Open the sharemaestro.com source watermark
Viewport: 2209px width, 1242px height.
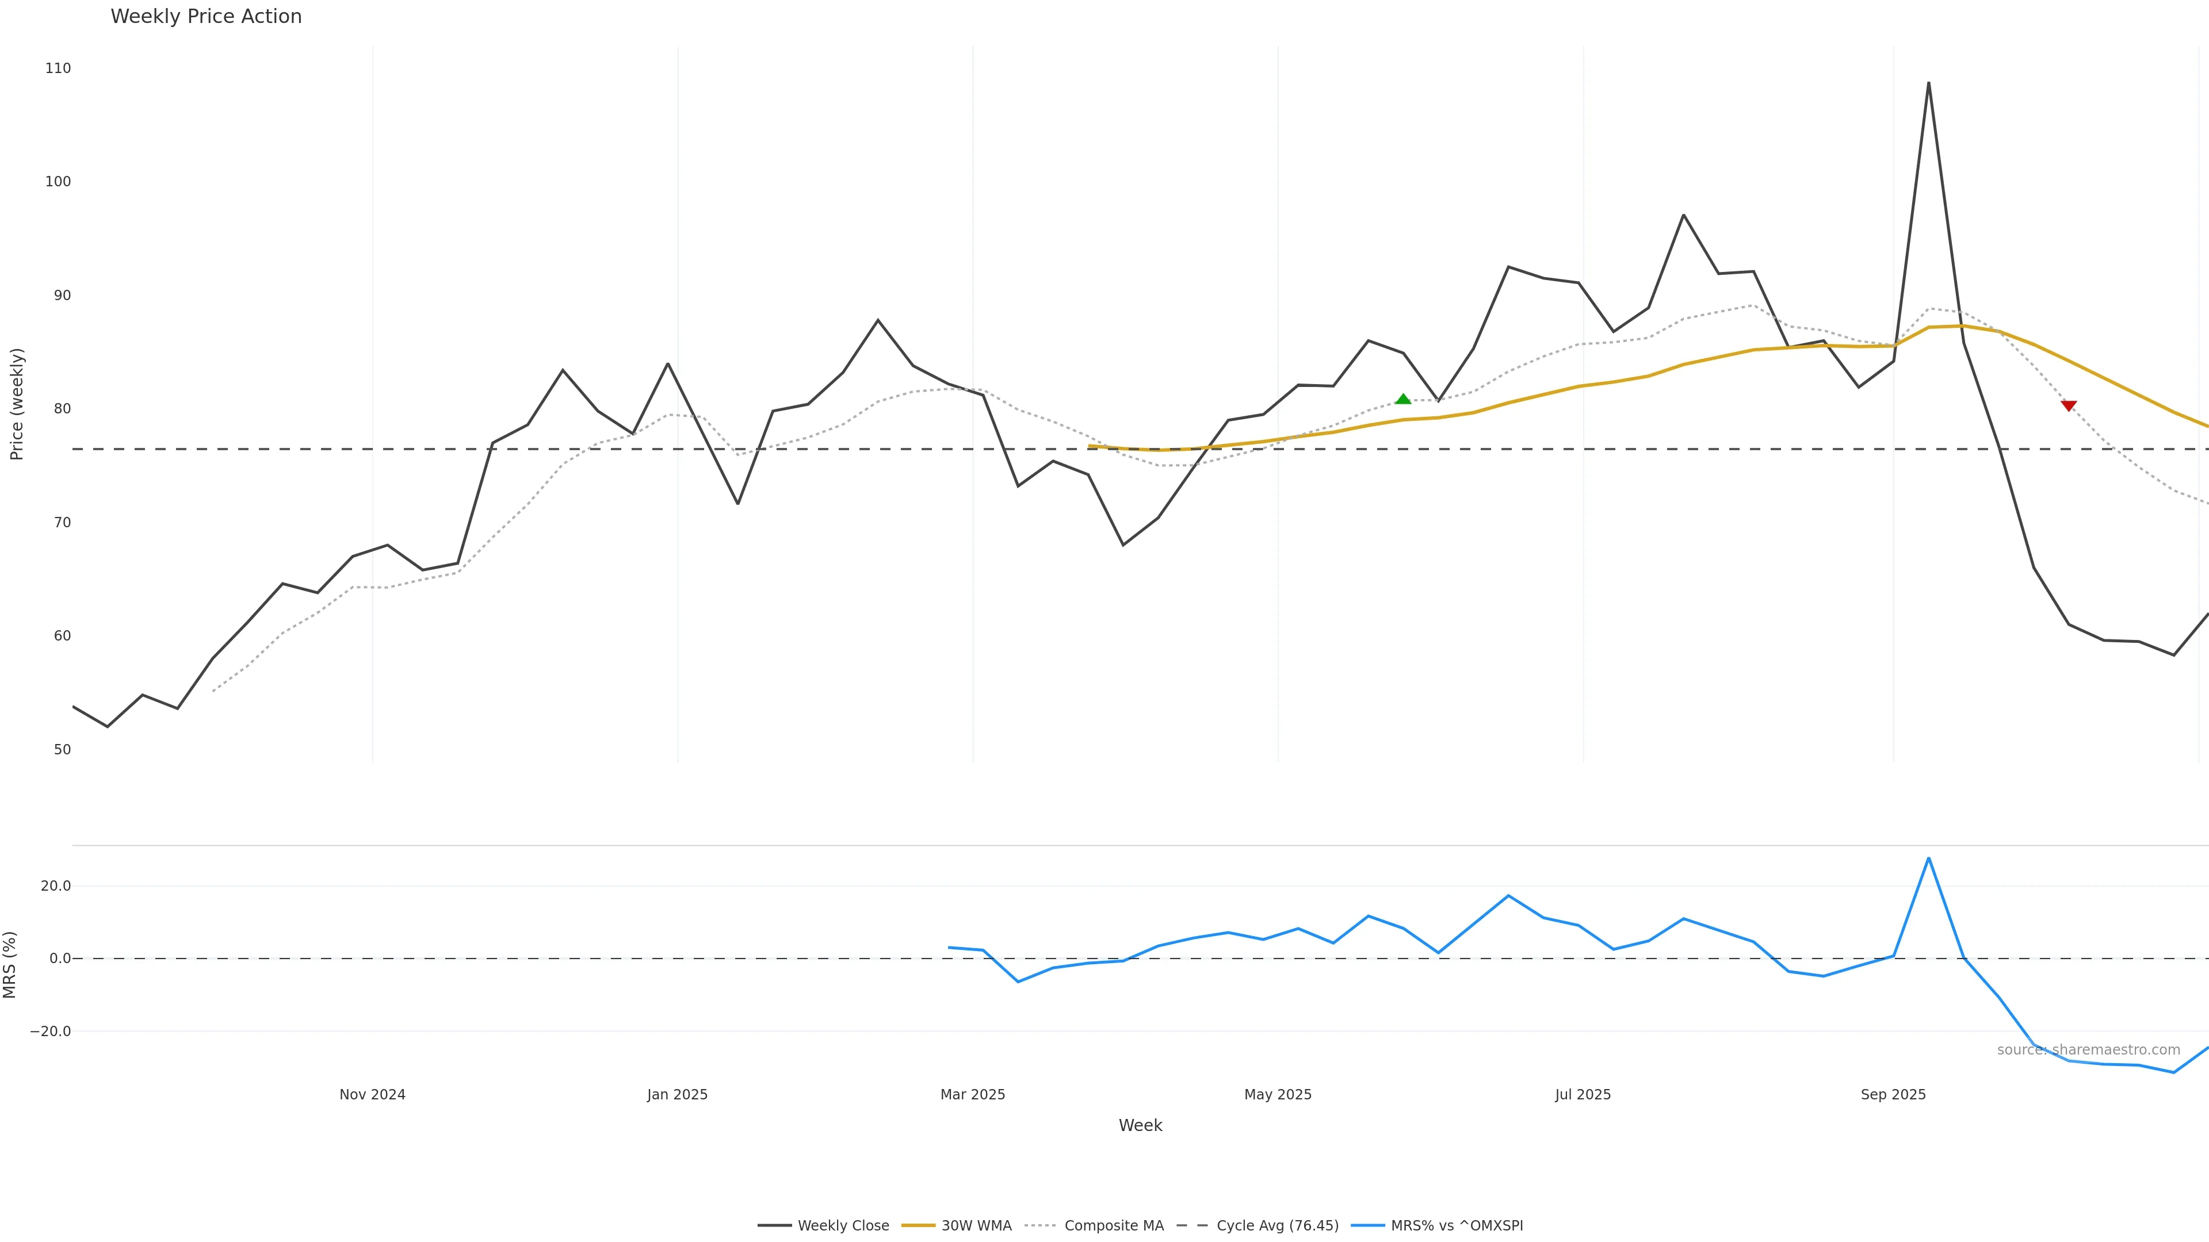2088,1050
